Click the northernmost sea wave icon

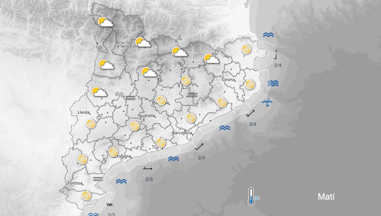[268, 35]
